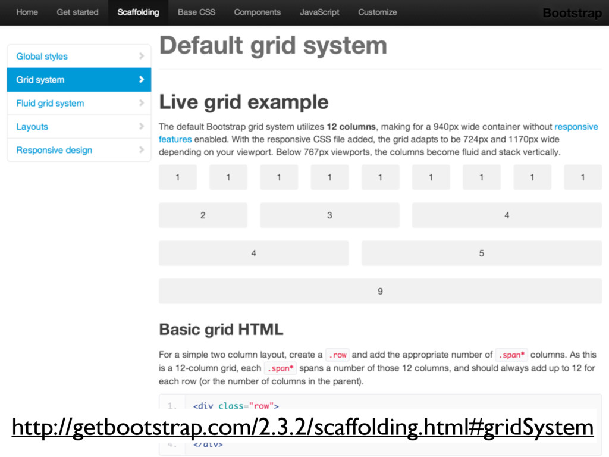Click the Bootstrap brand logo text

[x=572, y=13]
